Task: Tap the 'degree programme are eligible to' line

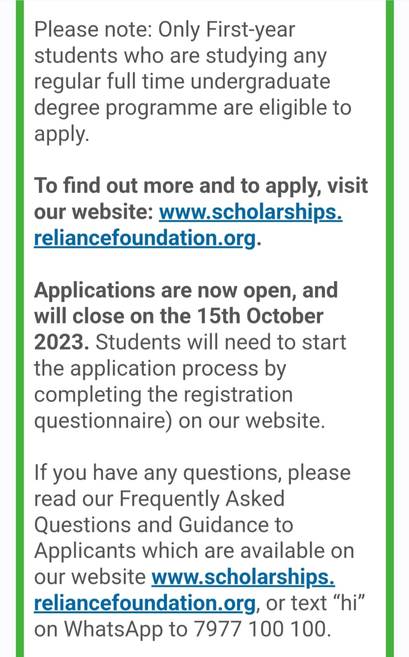Action: (193, 108)
